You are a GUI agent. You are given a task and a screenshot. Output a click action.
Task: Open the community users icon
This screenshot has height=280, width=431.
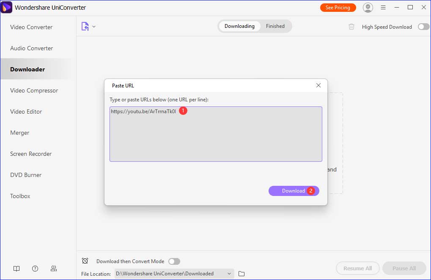click(x=54, y=269)
